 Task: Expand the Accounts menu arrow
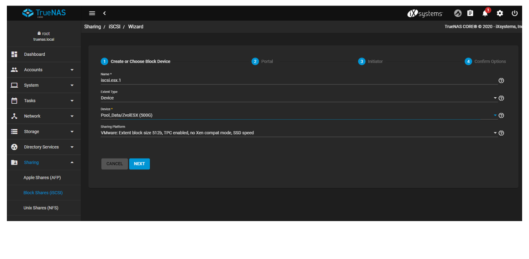(72, 70)
